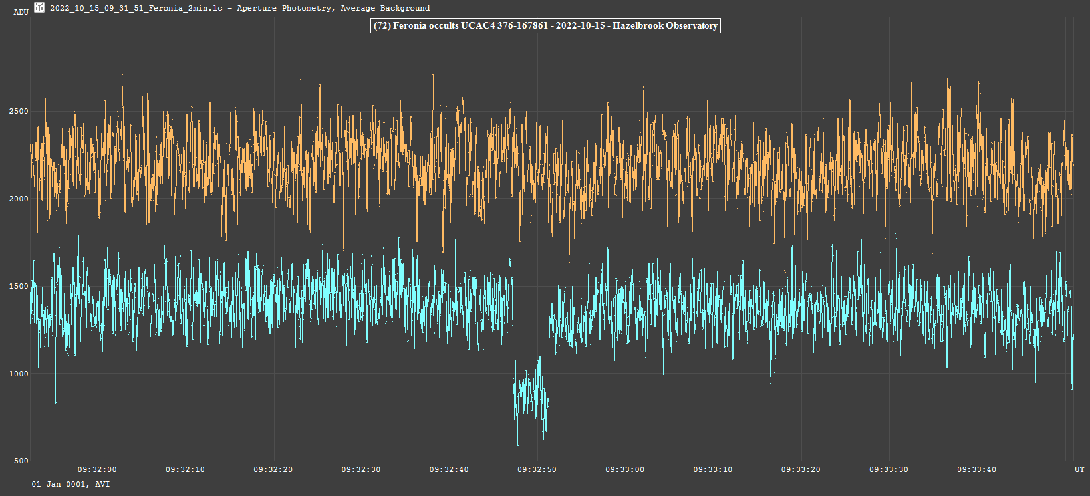Viewport: 1090px width, 496px height.
Task: Click the ADU axis label
Action: coord(21,12)
